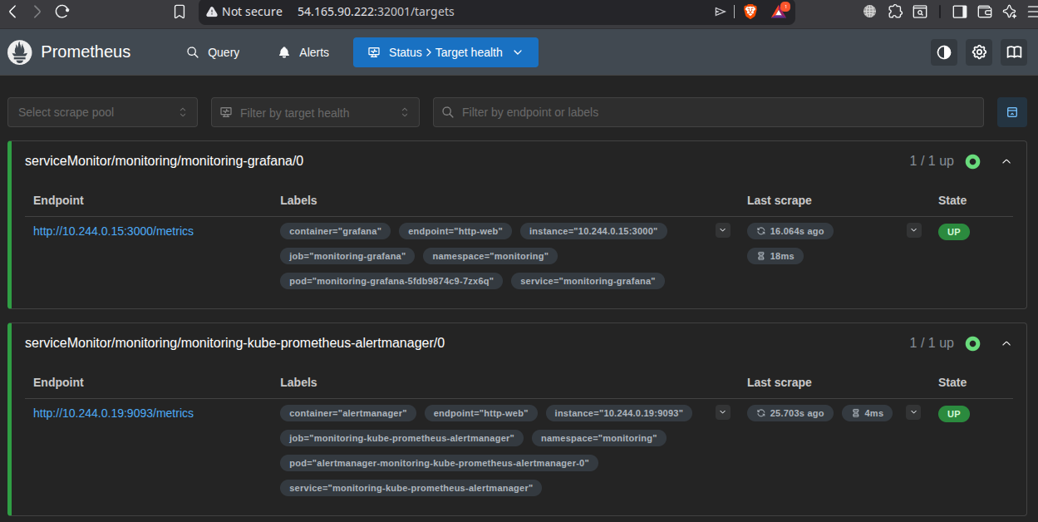Open the 10.244.0.15:3000/metrics endpoint link
The image size is (1038, 522).
(113, 231)
